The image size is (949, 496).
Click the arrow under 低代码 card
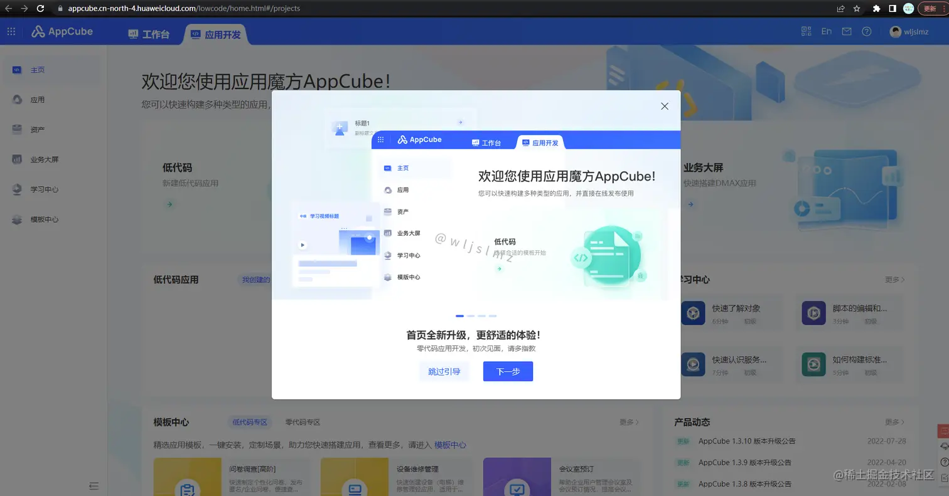pyautogui.click(x=169, y=204)
